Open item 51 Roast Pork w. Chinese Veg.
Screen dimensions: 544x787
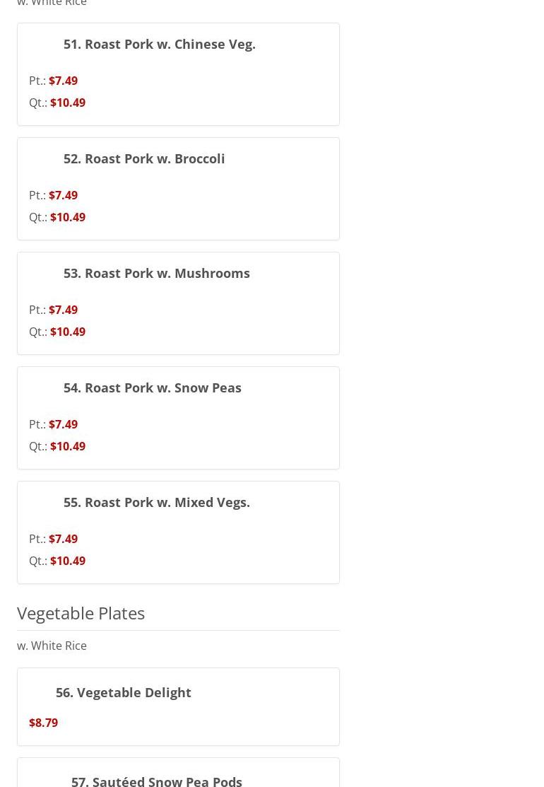[160, 44]
